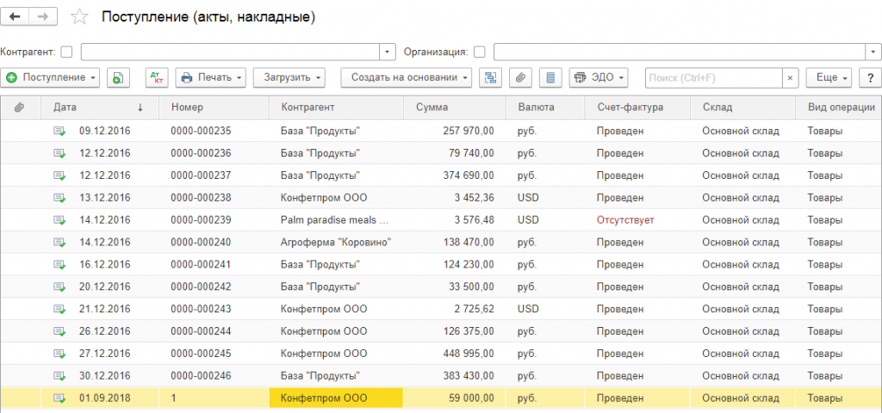Show Дт/Кт accounting entries
882x413 pixels.
pyautogui.click(x=156, y=77)
